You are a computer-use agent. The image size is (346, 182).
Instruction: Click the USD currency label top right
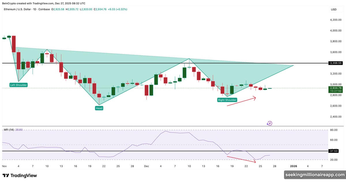tap(333, 9)
